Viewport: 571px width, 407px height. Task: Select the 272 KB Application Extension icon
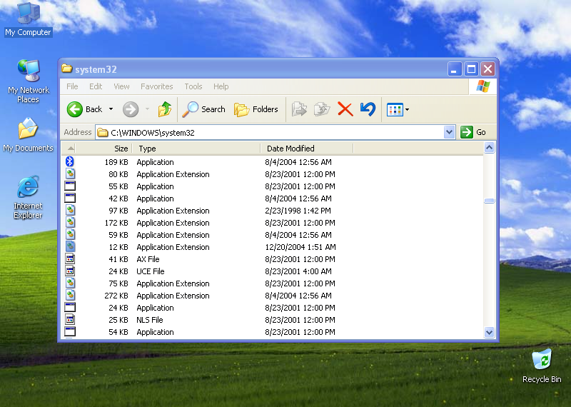tap(70, 295)
